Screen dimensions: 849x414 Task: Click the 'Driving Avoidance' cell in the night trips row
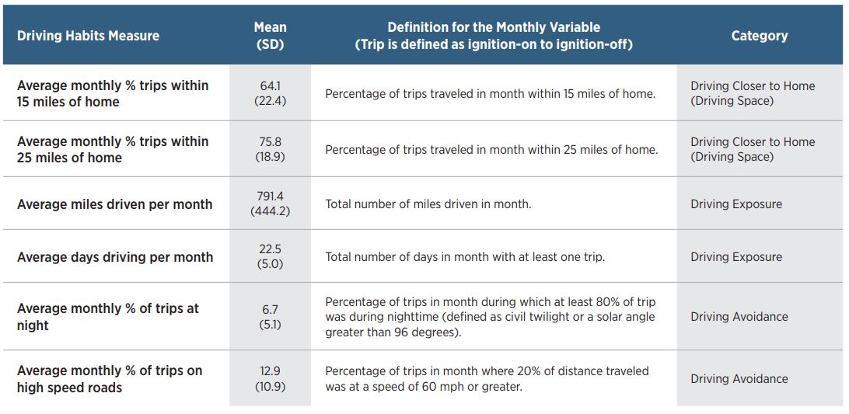coord(739,317)
